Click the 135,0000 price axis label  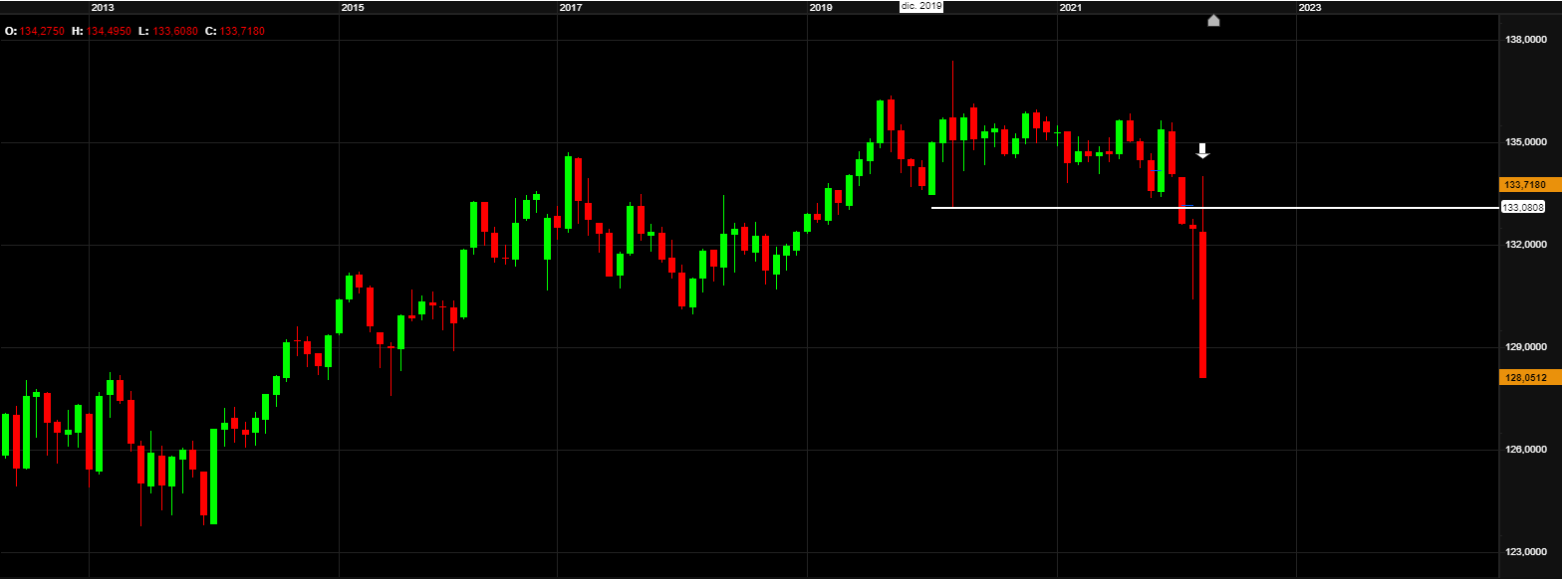tap(1527, 143)
